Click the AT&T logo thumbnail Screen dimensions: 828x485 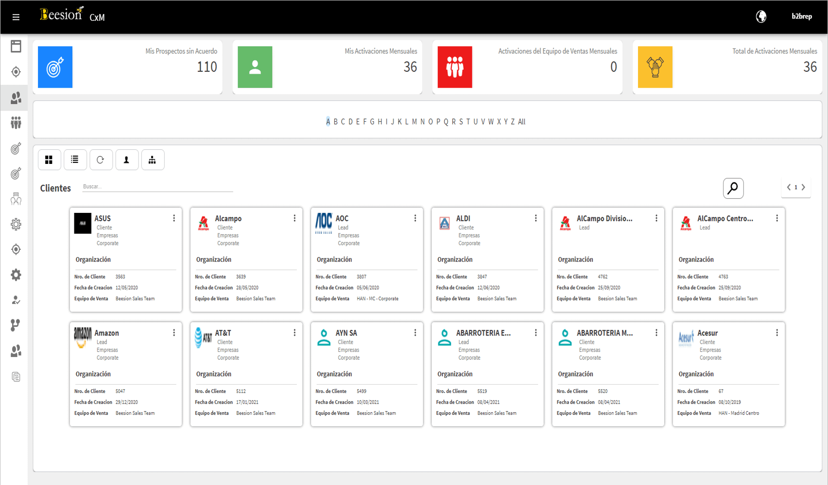coord(203,338)
